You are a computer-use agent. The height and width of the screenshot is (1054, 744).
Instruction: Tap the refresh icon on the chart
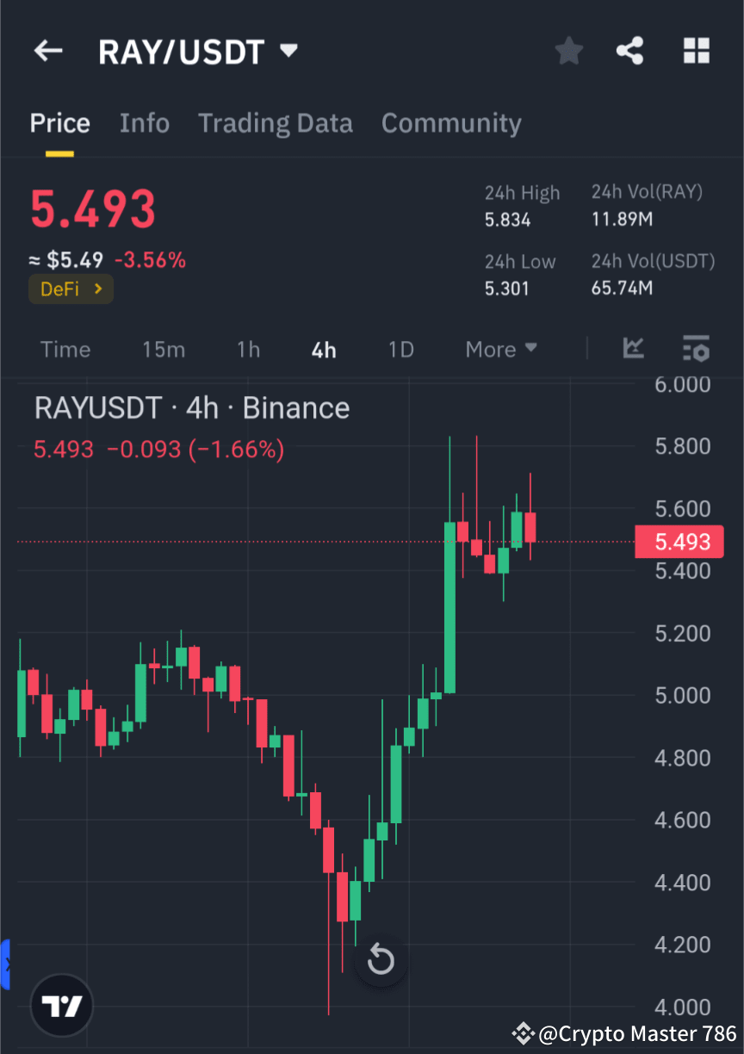381,959
